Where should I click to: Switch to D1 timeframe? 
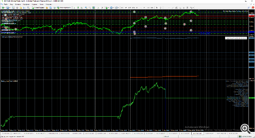[x=144, y=7]
